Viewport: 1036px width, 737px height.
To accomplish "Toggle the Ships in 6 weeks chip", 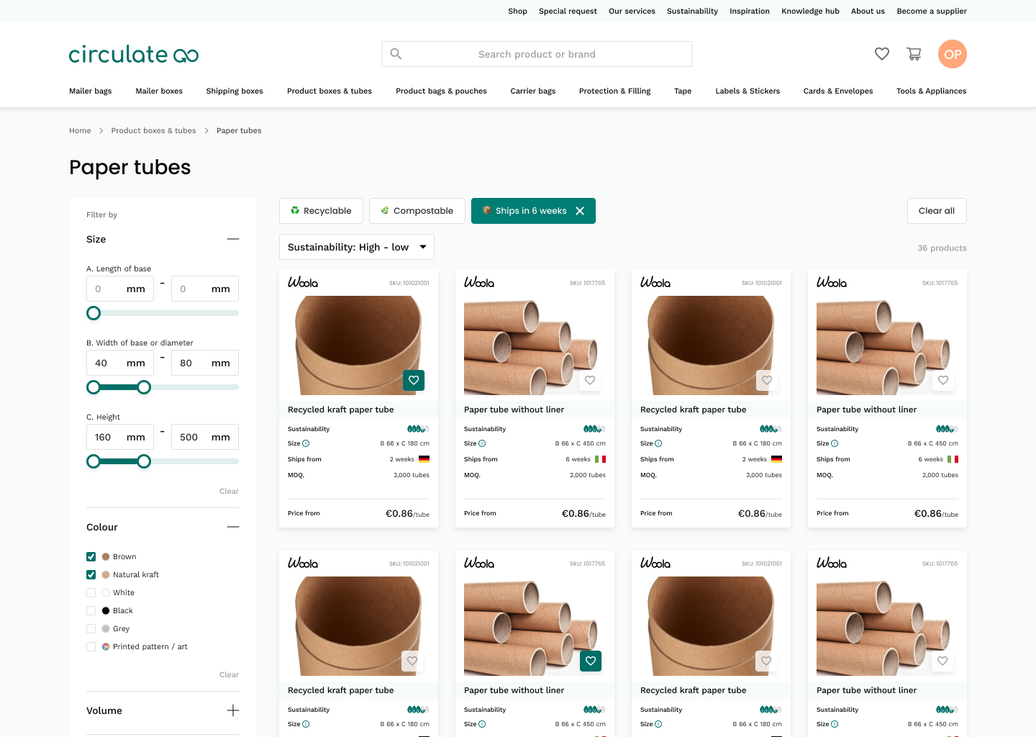I will (533, 211).
